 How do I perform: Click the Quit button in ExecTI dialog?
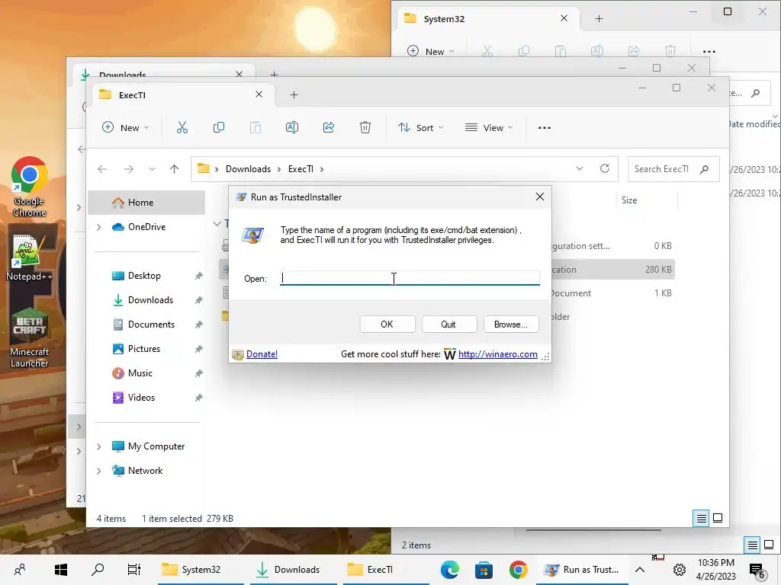(448, 324)
